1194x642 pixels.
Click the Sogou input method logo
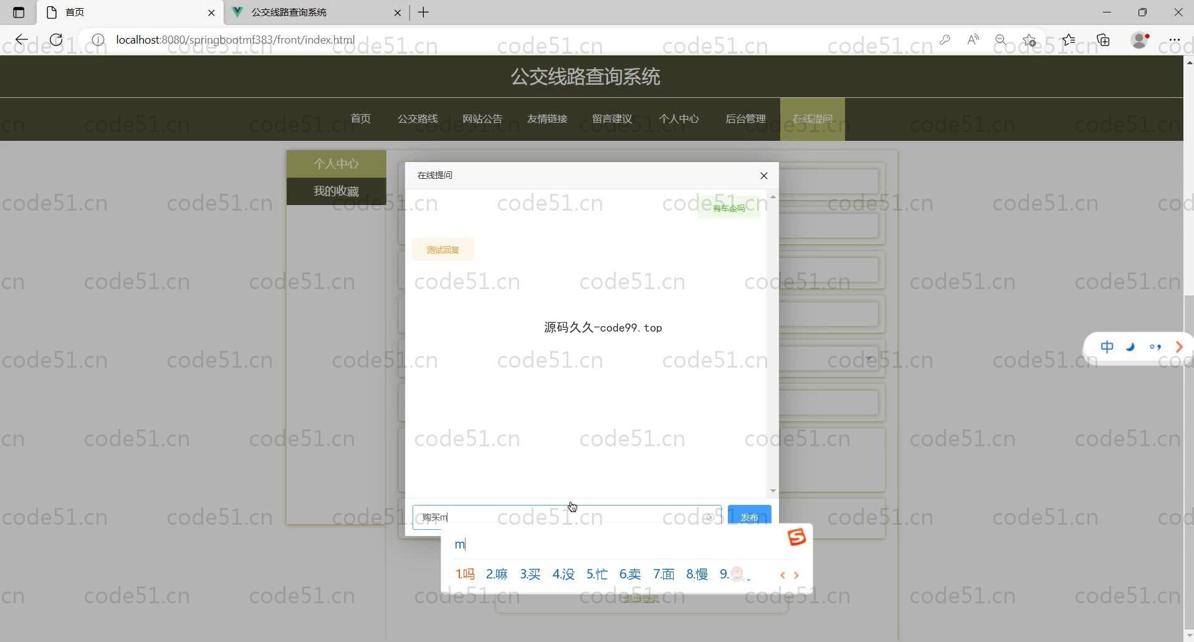(x=796, y=537)
